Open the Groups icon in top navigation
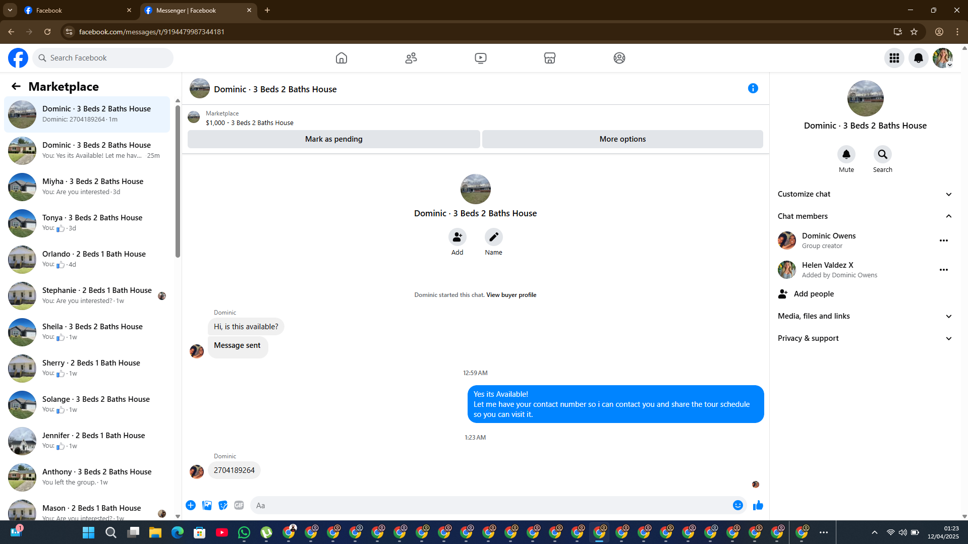 click(619, 58)
